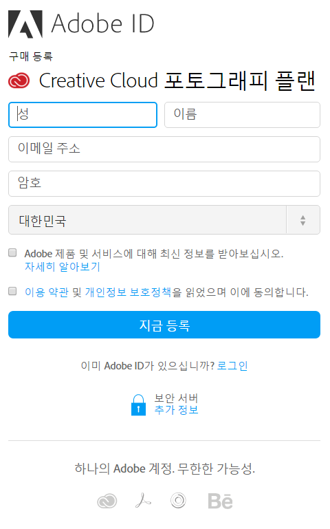Viewport: 330px width, 529px height.
Task: Click the red Creative Cloud icon
Action: point(19,81)
